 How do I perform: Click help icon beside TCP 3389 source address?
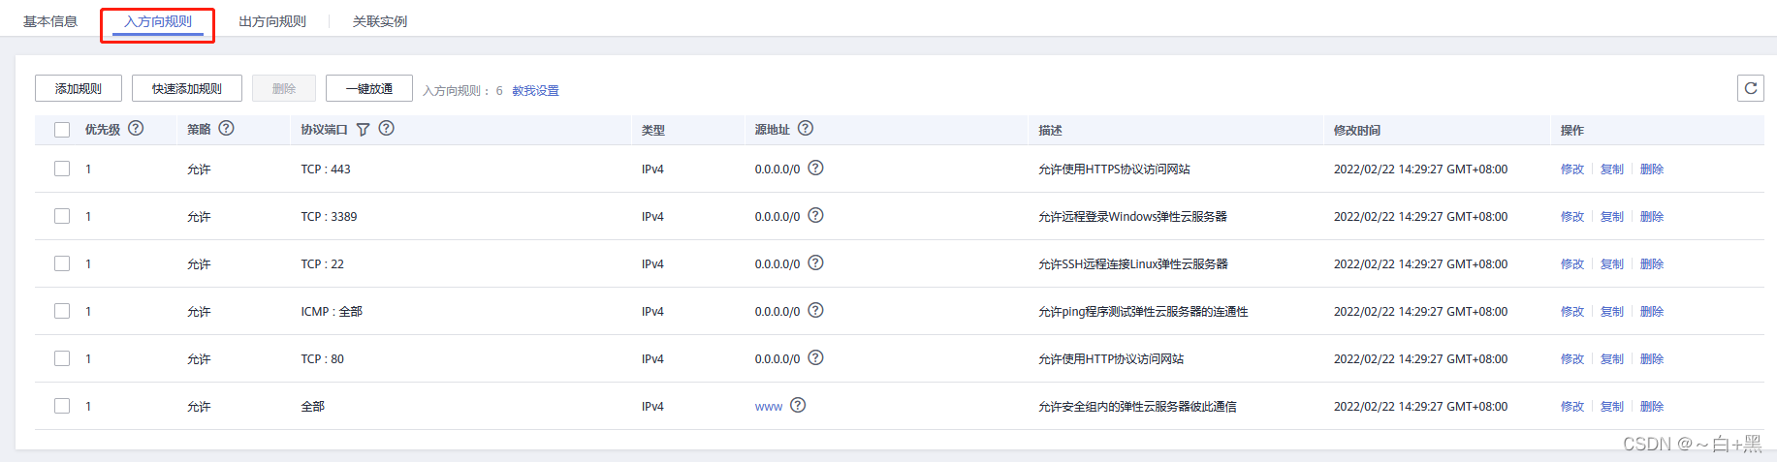point(815,215)
